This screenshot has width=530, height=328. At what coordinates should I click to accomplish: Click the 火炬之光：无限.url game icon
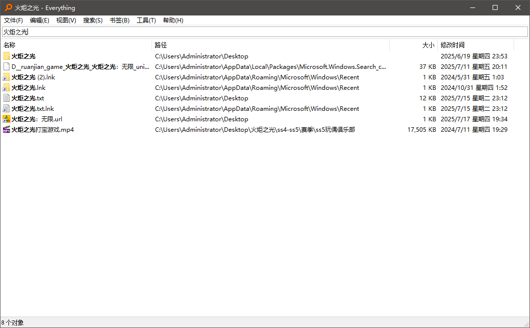tap(6, 119)
